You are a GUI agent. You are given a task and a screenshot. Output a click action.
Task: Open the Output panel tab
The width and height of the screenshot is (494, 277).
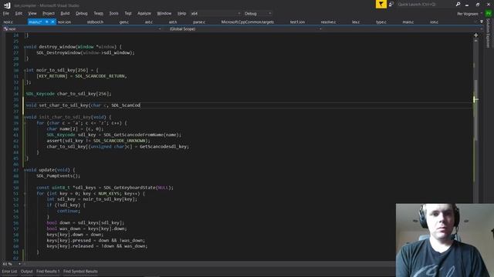coord(27,272)
